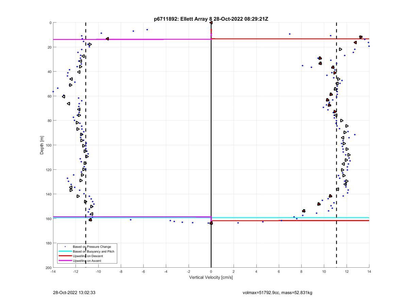This screenshot has width=408, height=301.
Task: Click the cyan line swatch in legend
Action: [x=65, y=251]
